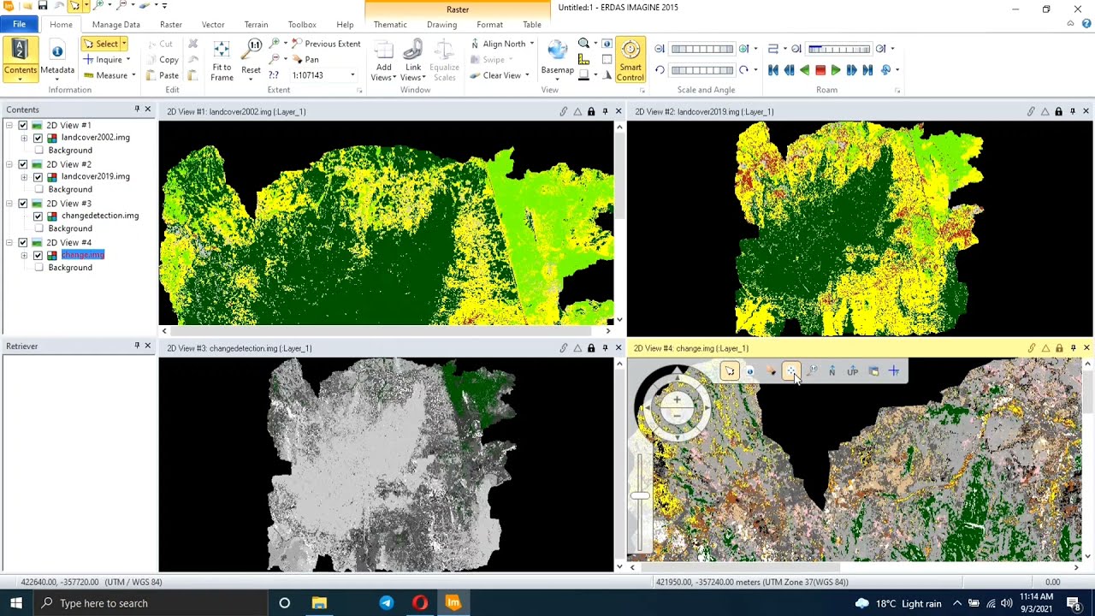Image resolution: width=1095 pixels, height=616 pixels.
Task: Click the Open folder icon in quick access toolbar
Action: click(x=27, y=6)
